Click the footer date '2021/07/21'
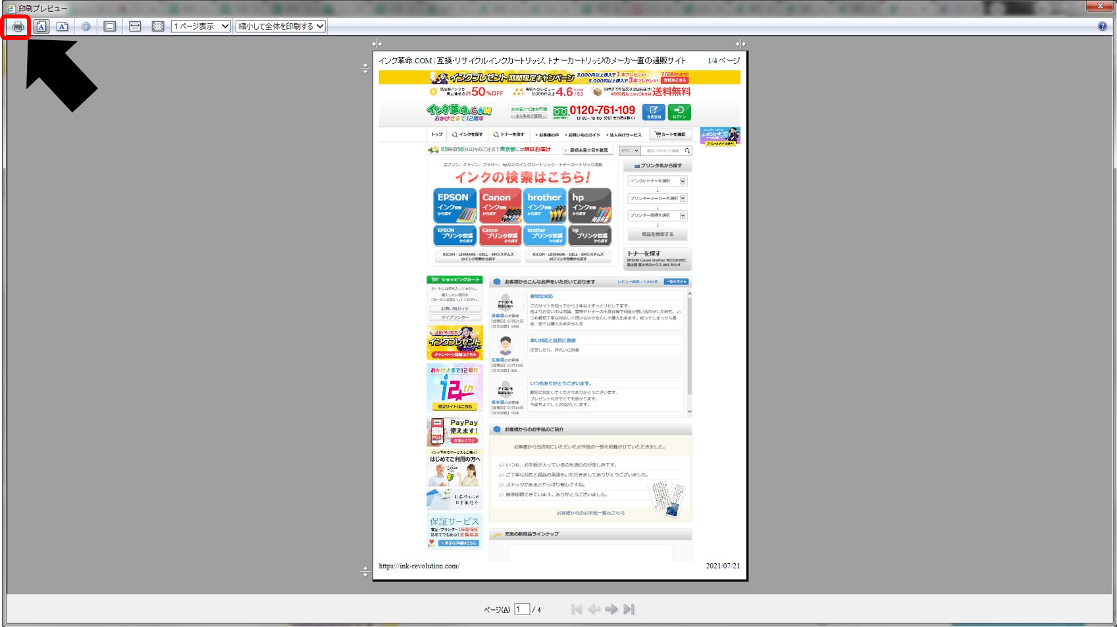The image size is (1117, 627). click(723, 566)
